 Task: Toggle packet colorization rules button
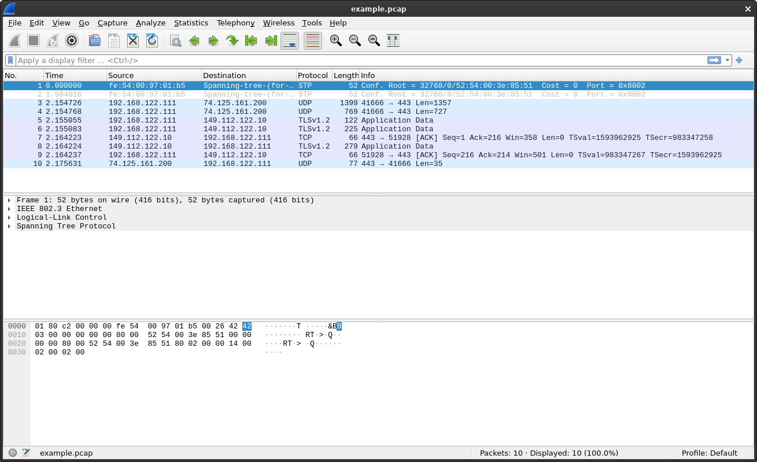(x=312, y=40)
